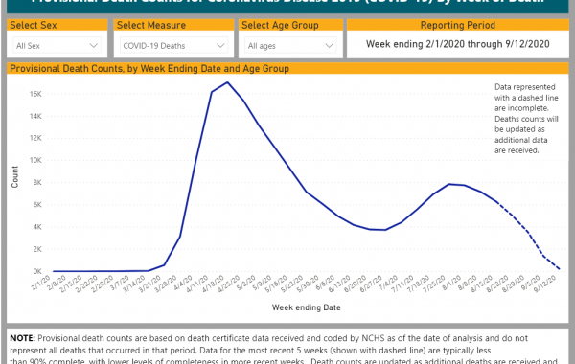Click the Week ending Date axis title
575x364 pixels.
pos(307,307)
